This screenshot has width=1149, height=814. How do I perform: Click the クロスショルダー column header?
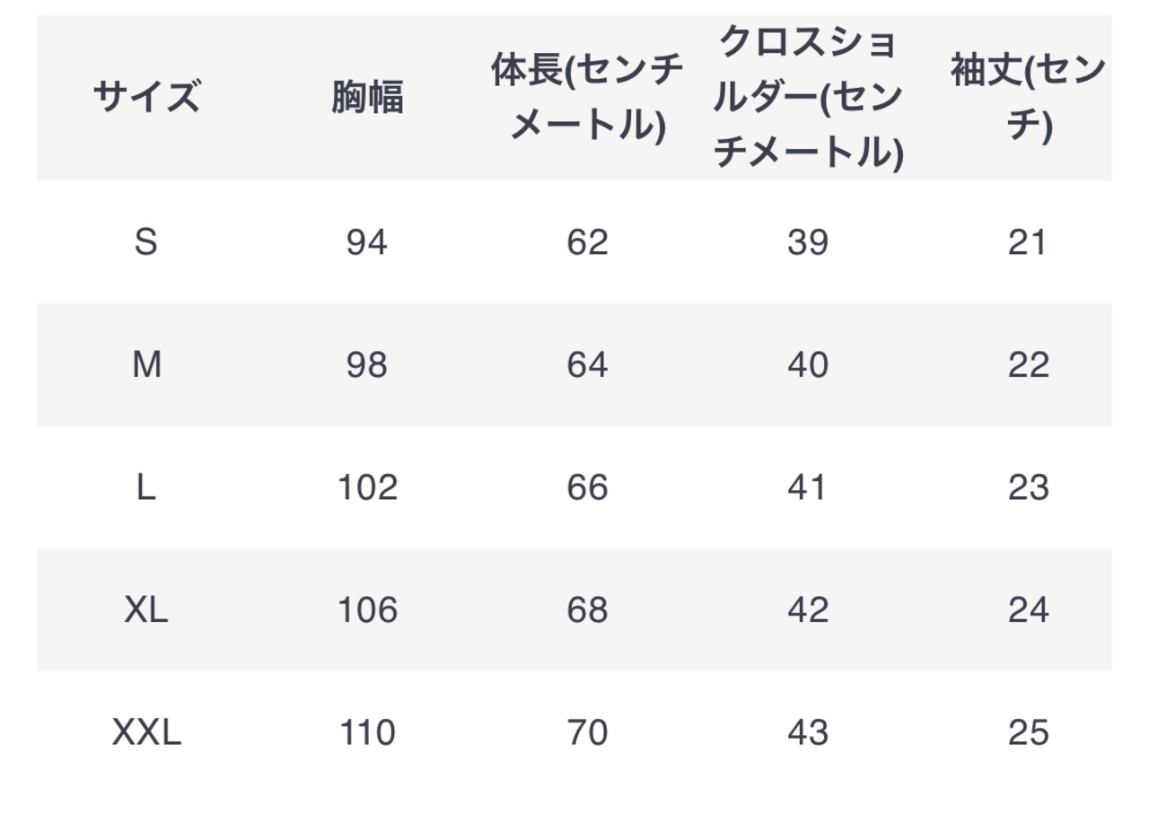808,97
